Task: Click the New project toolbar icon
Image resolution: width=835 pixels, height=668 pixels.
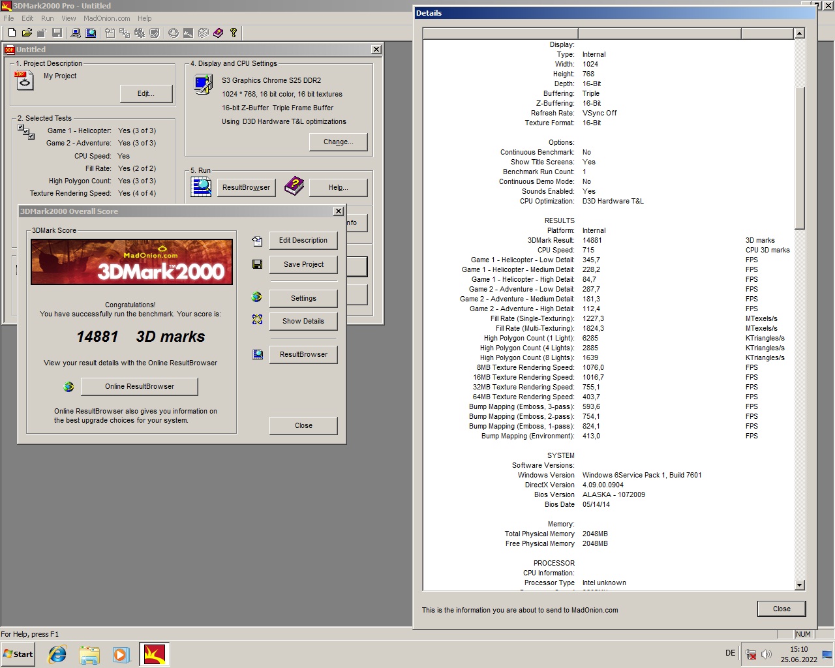Action: click(12, 33)
